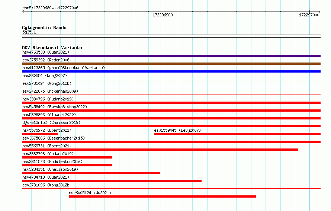
Task: Select the short red nsv5575972 bar
Action: click(40, 134)
